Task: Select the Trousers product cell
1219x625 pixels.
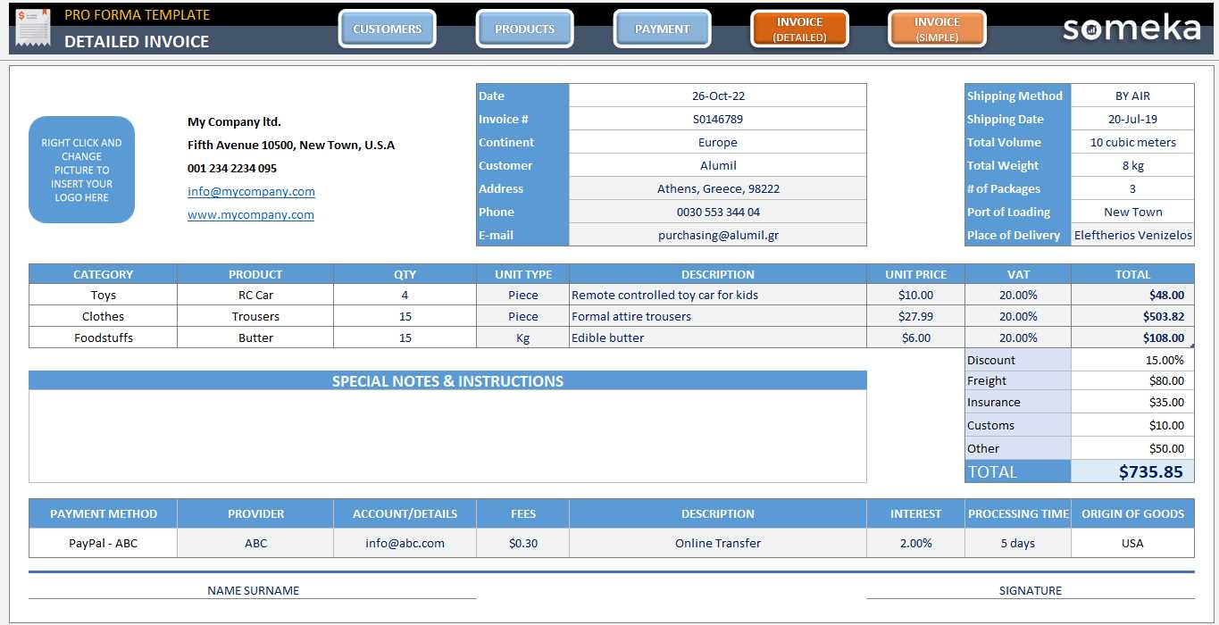Action: pos(255,316)
